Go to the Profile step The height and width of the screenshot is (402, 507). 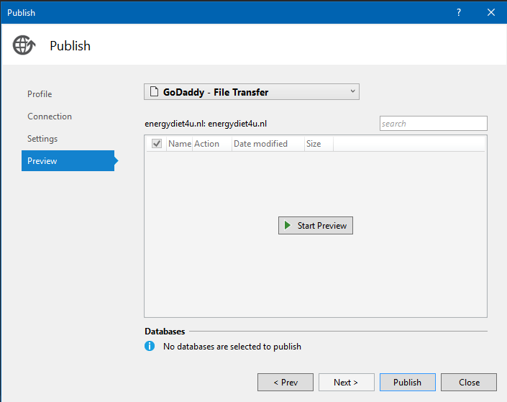point(40,94)
